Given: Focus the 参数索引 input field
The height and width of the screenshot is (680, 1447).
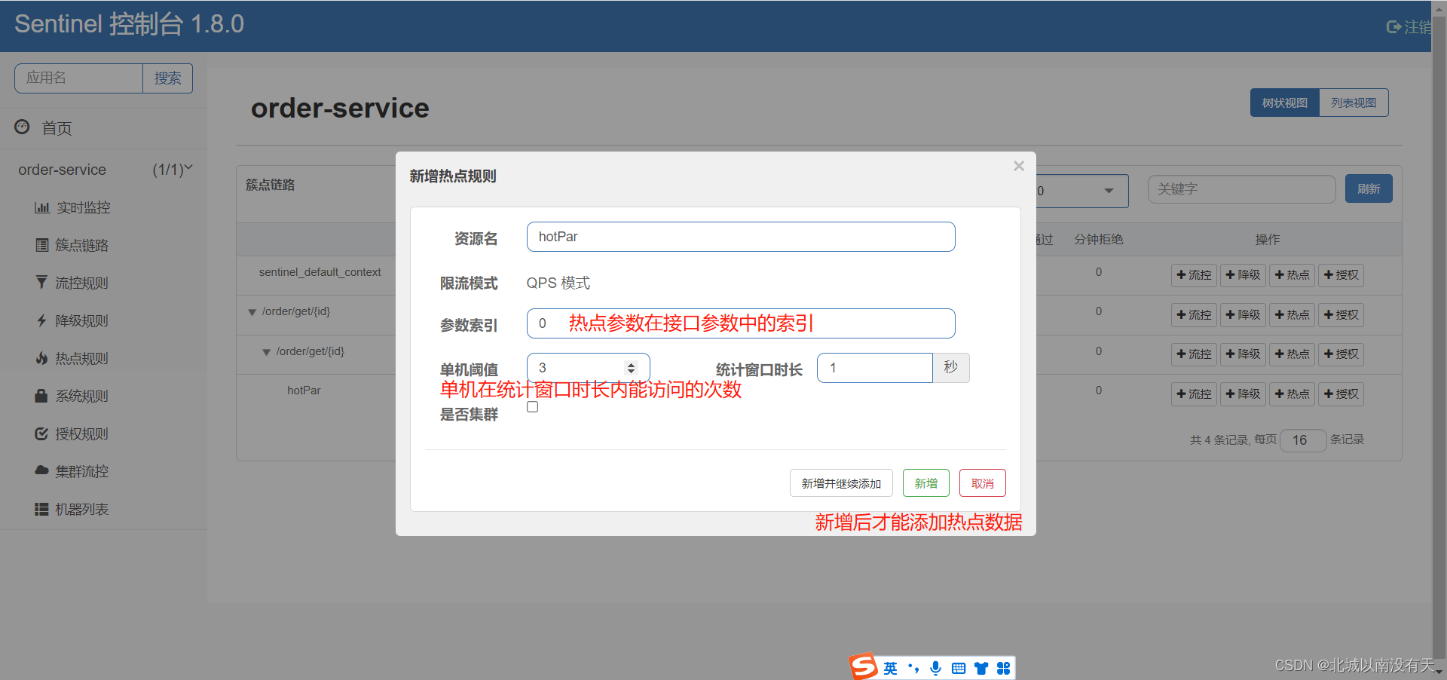Looking at the screenshot, I should click(741, 323).
